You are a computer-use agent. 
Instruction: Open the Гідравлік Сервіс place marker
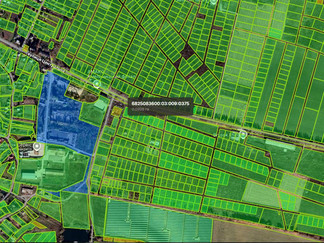point(37,146)
